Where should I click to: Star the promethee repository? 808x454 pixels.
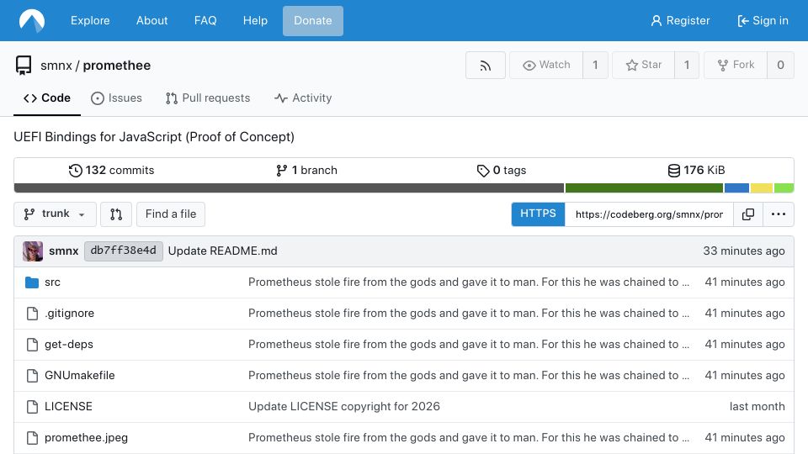pos(644,65)
